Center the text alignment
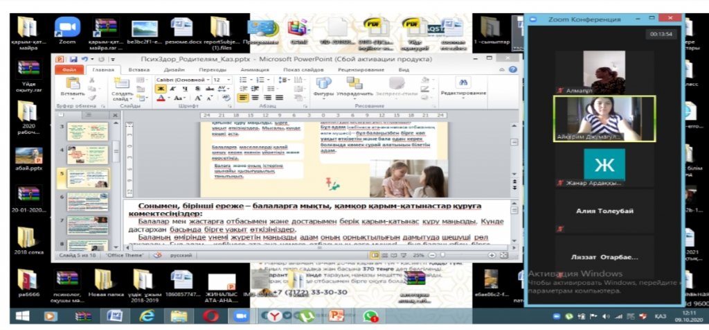709x330 pixels. [255, 98]
